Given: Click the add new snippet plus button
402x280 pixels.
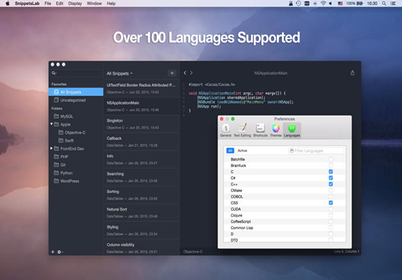Looking at the screenshot, I should 172,74.
